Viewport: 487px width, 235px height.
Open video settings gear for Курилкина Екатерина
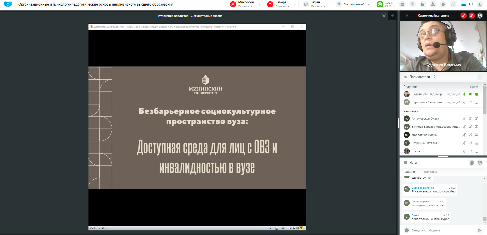click(x=480, y=16)
